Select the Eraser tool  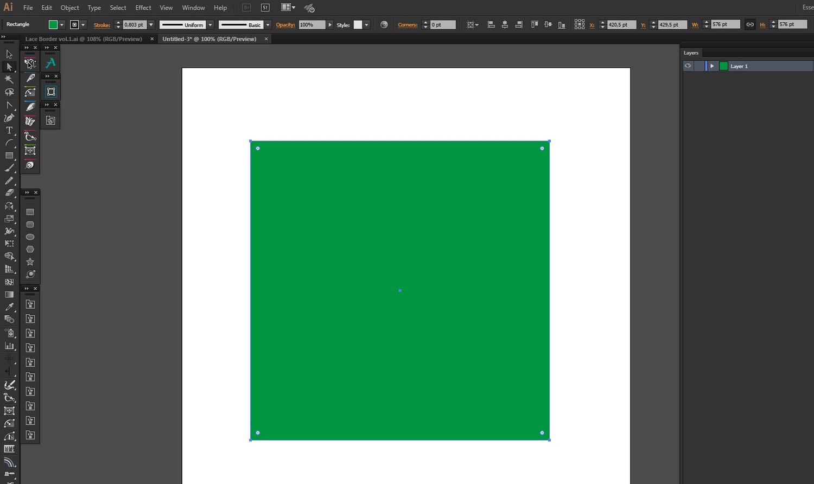[9, 193]
